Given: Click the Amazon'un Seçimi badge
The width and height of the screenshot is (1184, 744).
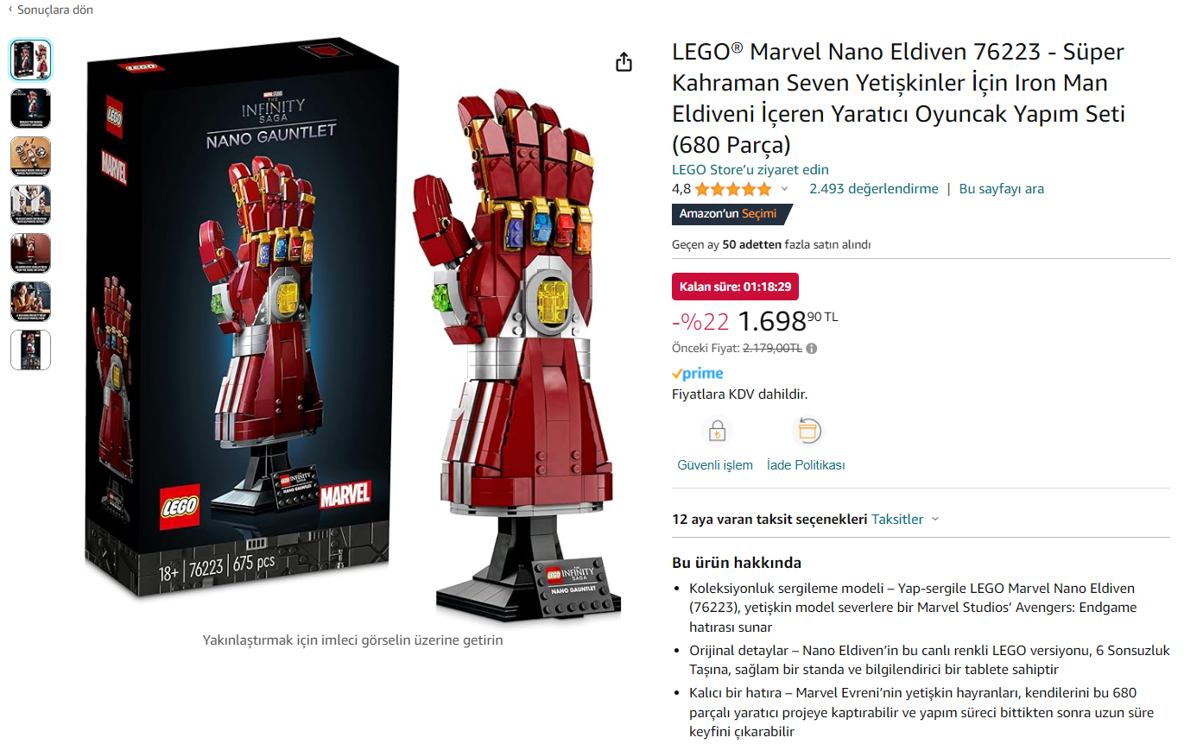Looking at the screenshot, I should pyautogui.click(x=731, y=214).
